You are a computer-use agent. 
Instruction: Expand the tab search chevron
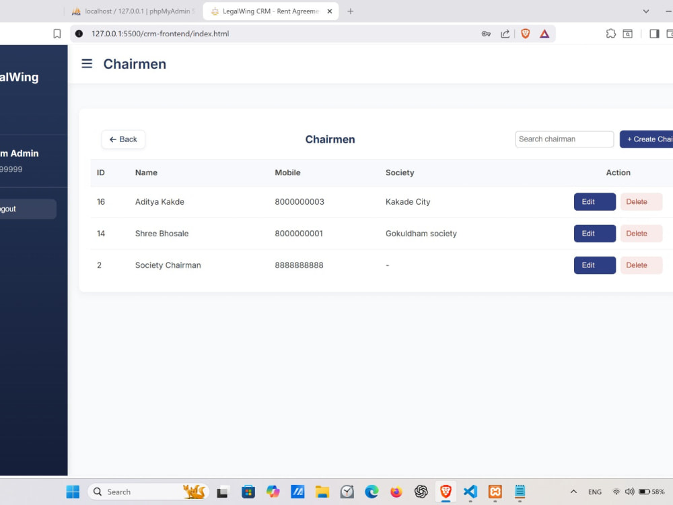[645, 11]
